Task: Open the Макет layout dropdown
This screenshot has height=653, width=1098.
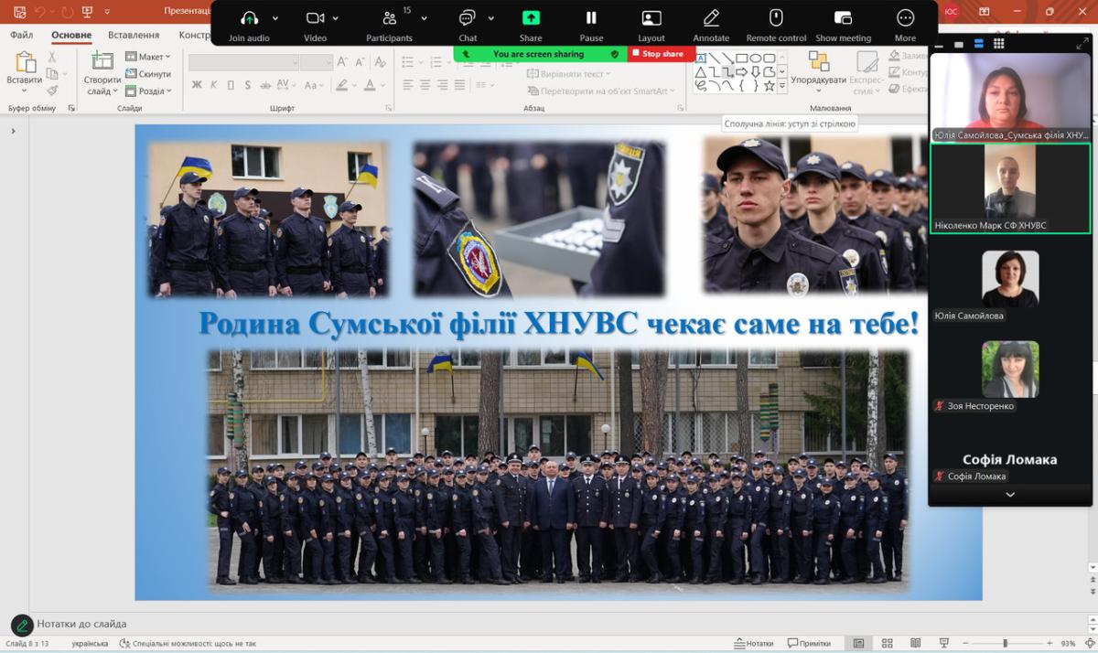Action: pyautogui.click(x=148, y=57)
